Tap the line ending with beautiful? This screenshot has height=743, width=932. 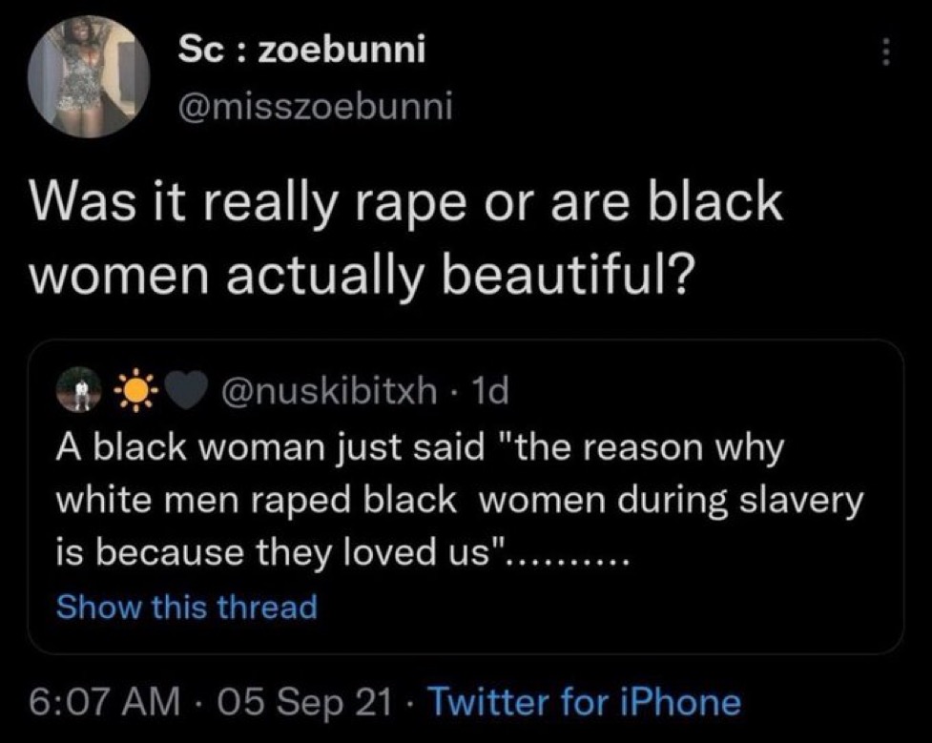[362, 277]
